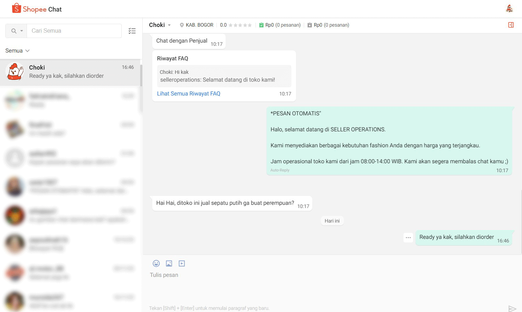The image size is (522, 312).
Task: Attach a video using the video icon
Action: pos(182,263)
